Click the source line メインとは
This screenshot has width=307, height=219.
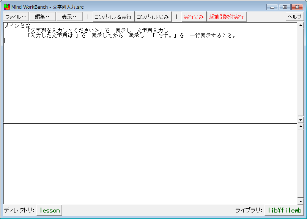tap(17, 25)
